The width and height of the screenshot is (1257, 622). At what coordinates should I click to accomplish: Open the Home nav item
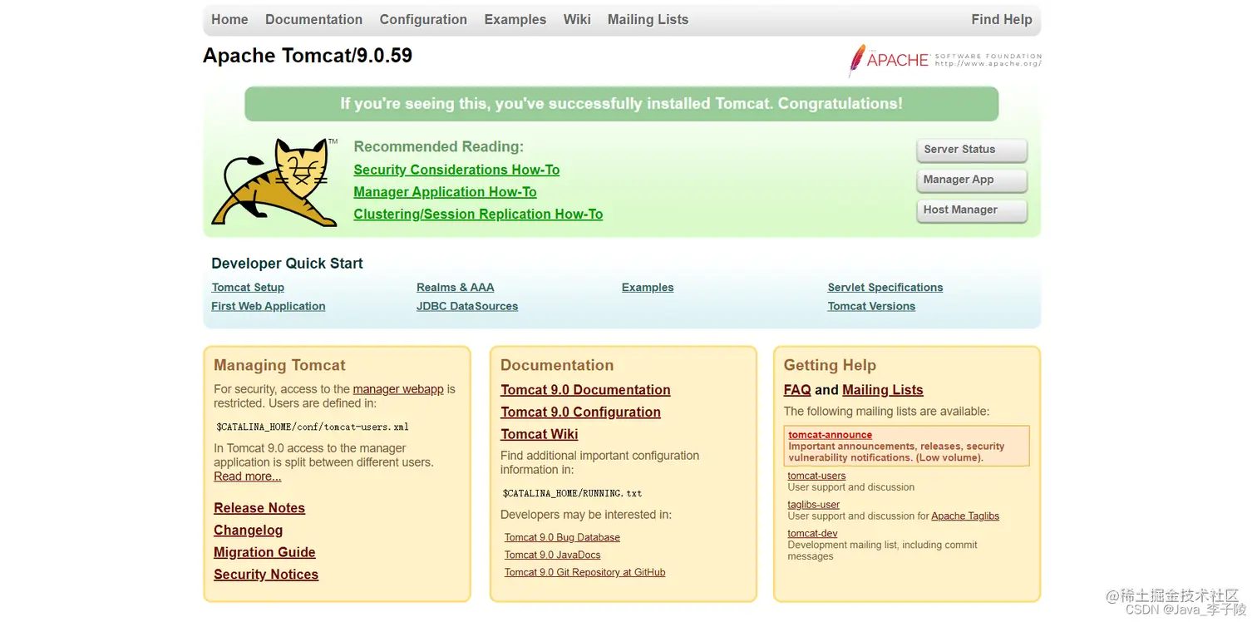(x=229, y=19)
